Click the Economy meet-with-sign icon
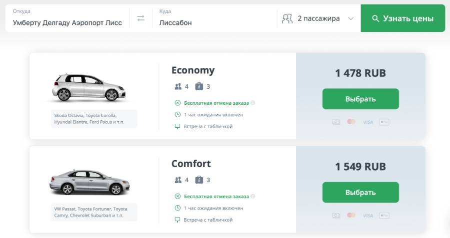This screenshot has height=238, width=450. coord(177,126)
